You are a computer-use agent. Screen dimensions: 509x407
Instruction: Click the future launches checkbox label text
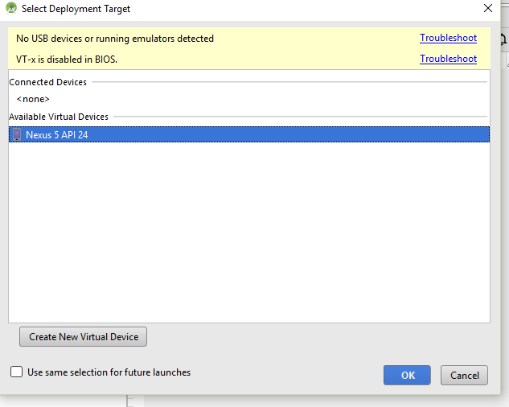(x=109, y=372)
